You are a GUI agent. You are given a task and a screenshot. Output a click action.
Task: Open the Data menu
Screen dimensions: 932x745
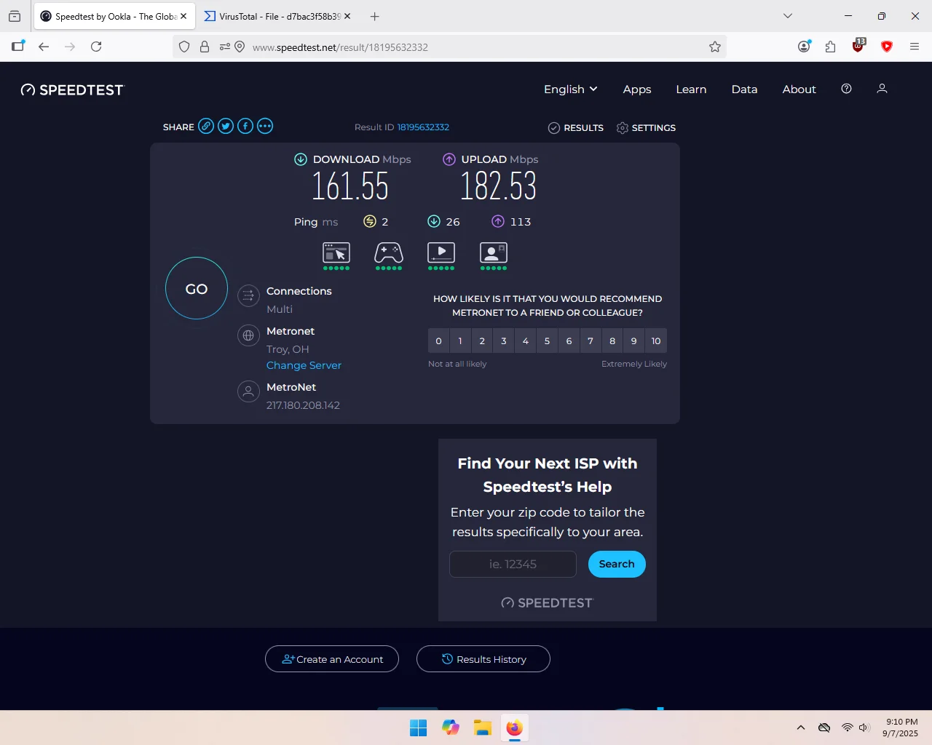click(x=744, y=89)
